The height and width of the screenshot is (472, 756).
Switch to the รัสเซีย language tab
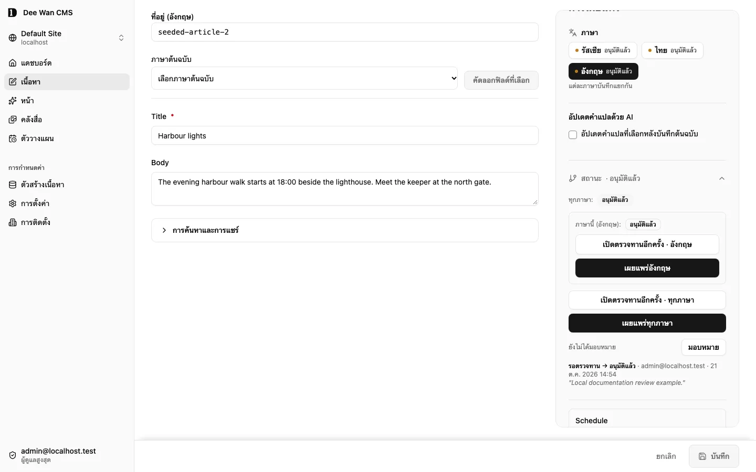click(603, 50)
